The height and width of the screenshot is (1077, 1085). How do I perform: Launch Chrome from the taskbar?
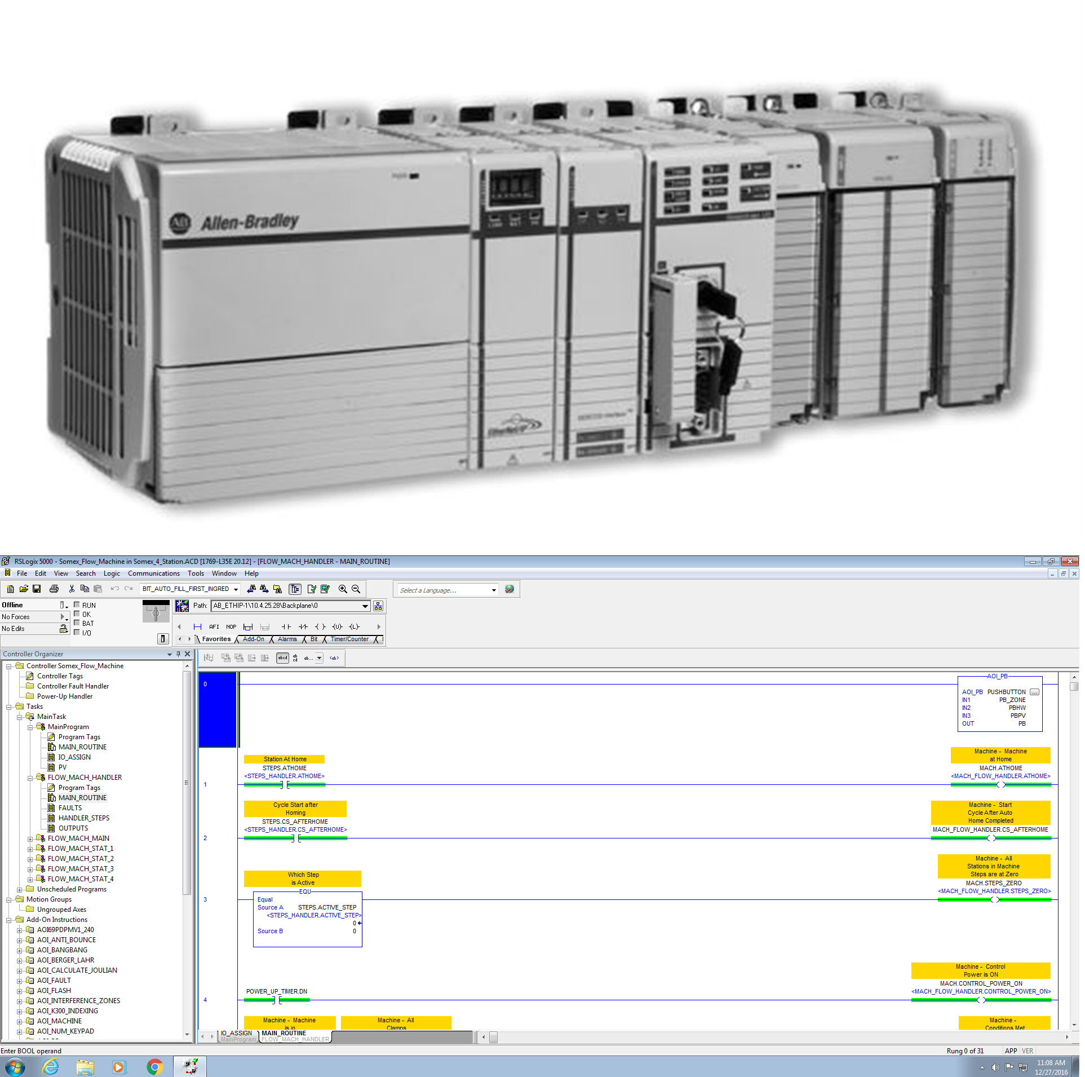[154, 1066]
